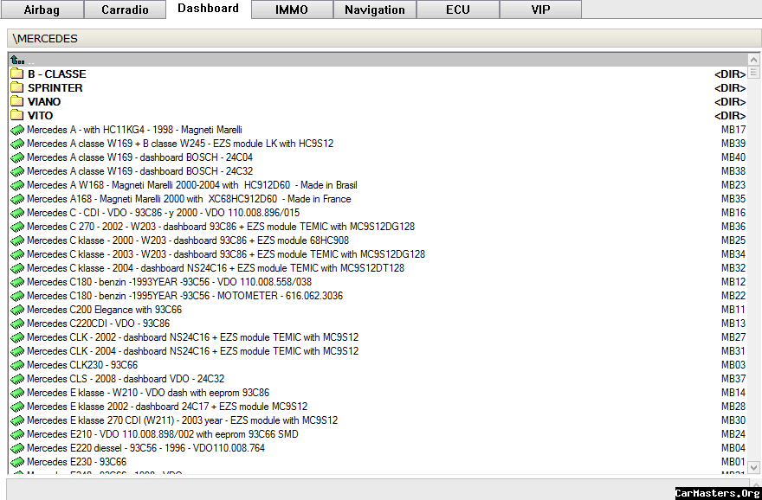Click the VITO folder icon
This screenshot has width=762, height=500.
tap(17, 116)
